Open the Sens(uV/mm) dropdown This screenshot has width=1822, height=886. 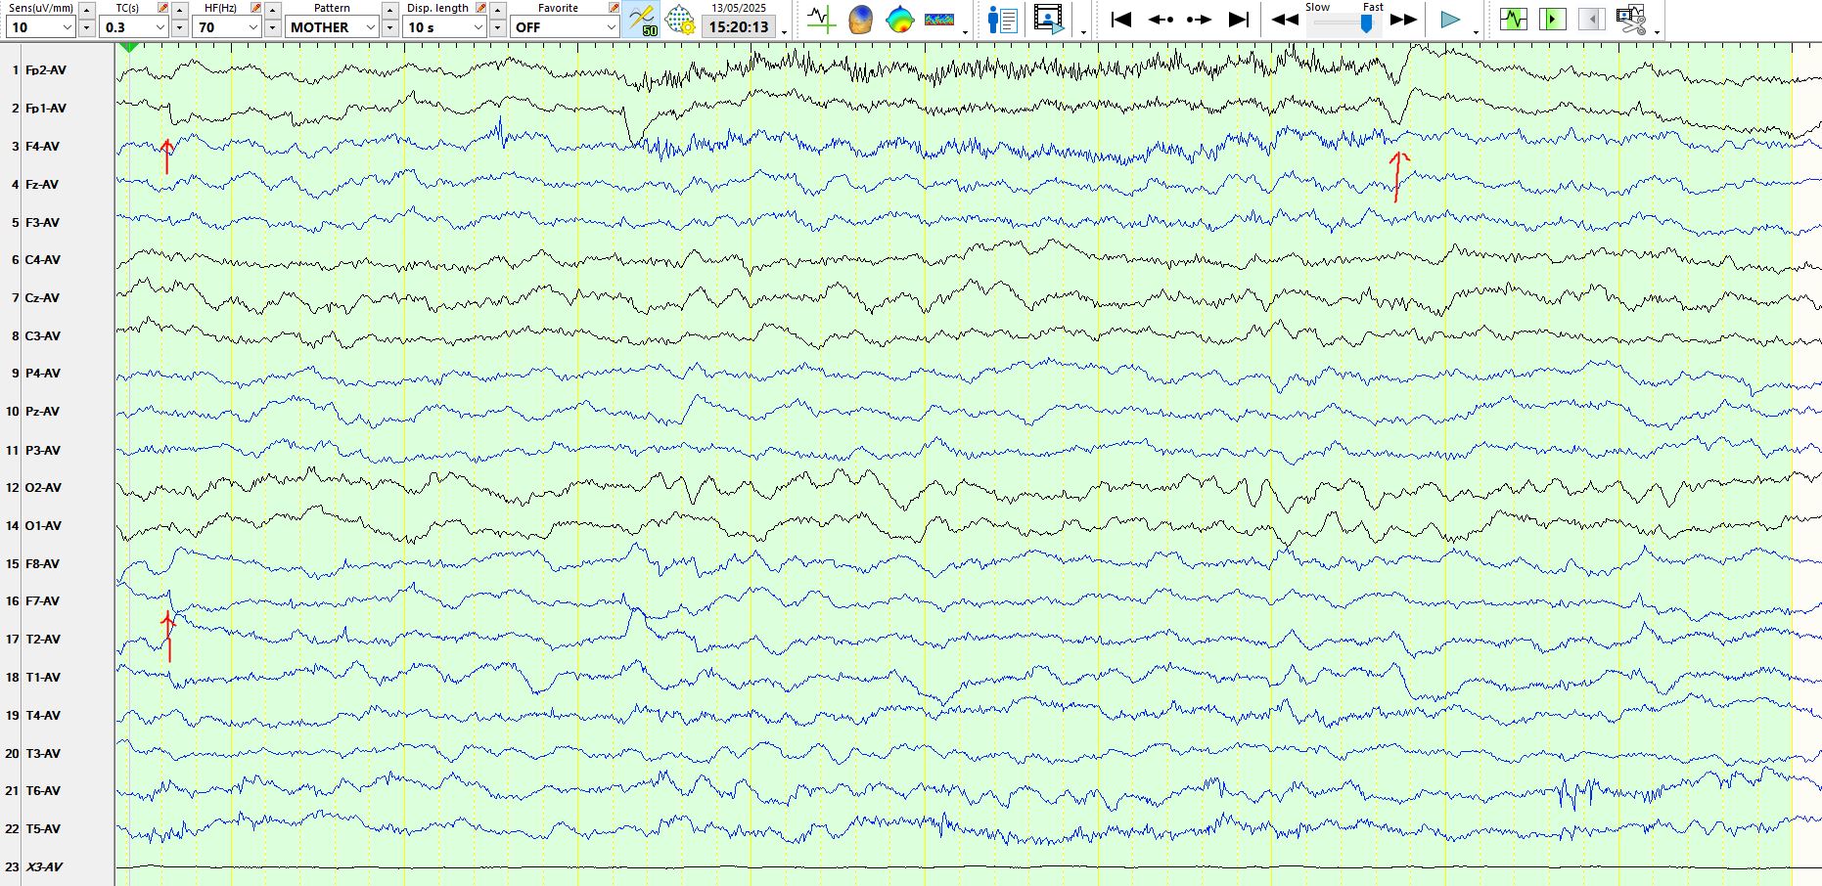(x=40, y=27)
